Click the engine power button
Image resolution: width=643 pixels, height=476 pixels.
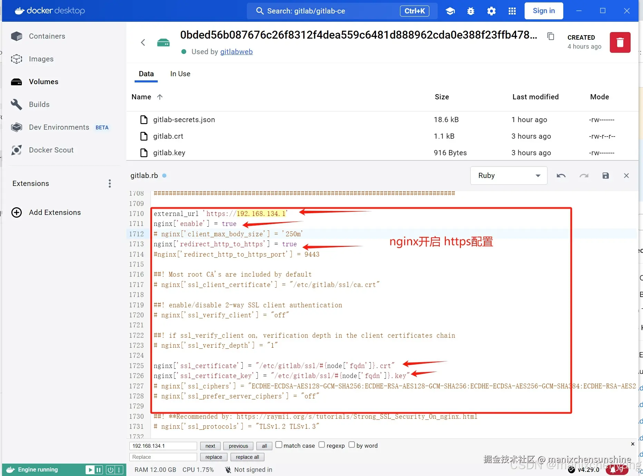pyautogui.click(x=110, y=469)
